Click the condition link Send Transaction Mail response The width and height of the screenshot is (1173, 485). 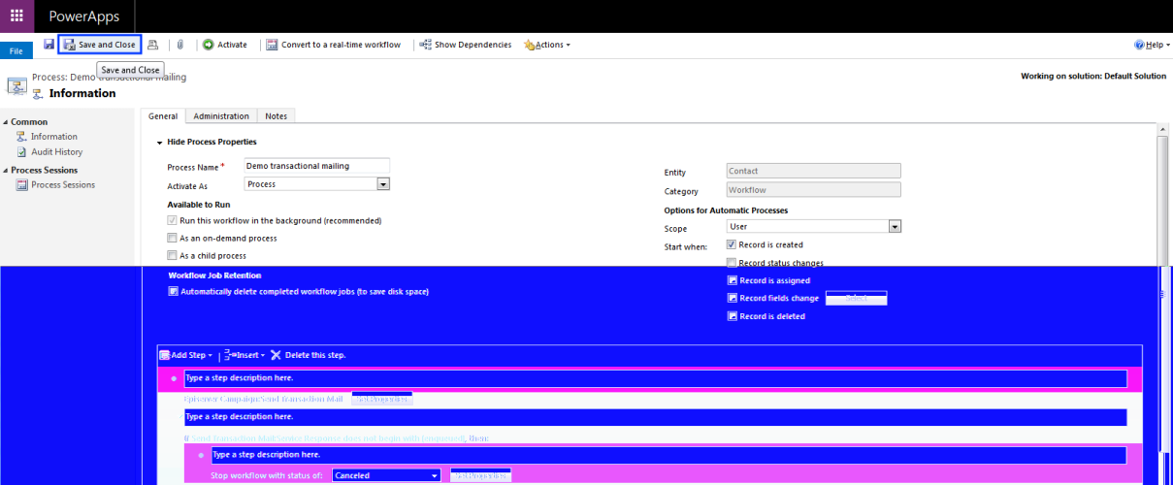[328, 438]
